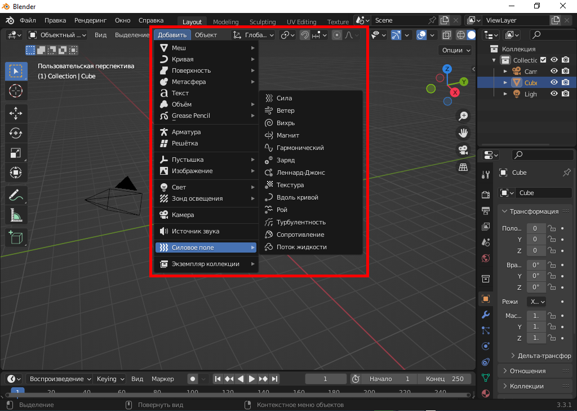Select the Move tool in left toolbar
Screen dimensions: 577x411
16,113
